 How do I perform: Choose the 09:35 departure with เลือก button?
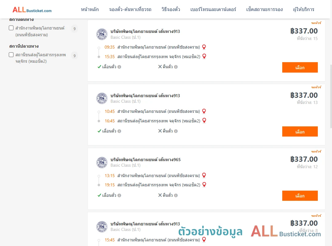click(x=300, y=67)
